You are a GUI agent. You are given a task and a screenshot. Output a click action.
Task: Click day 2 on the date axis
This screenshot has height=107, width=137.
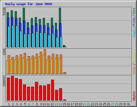click(13, 104)
